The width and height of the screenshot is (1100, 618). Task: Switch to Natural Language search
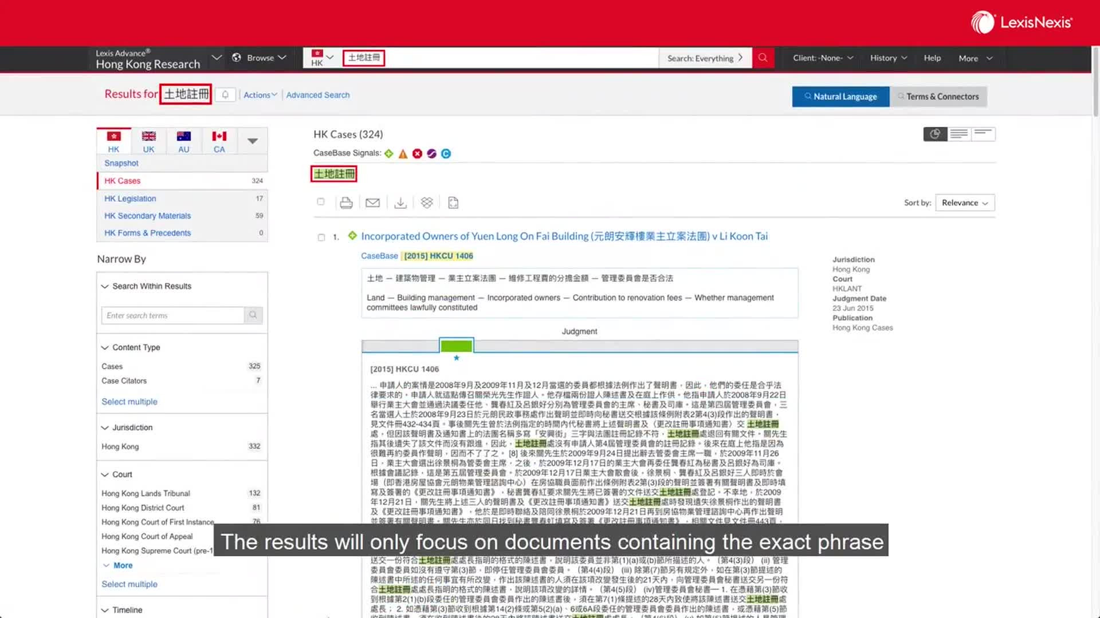(840, 97)
